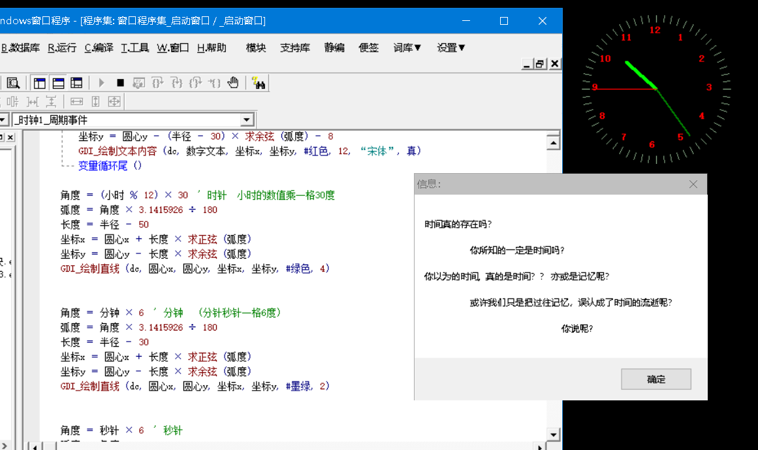Toggle the work panel layout icon
Viewport: 758px width, 450px height.
pyautogui.click(x=40, y=83)
